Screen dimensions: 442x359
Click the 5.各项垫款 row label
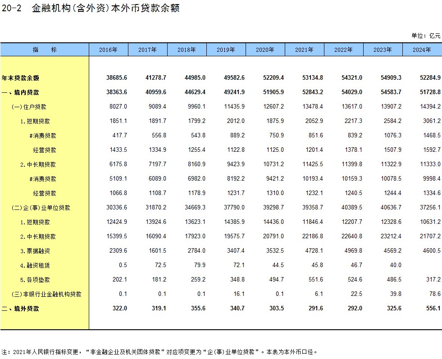pos(35,280)
